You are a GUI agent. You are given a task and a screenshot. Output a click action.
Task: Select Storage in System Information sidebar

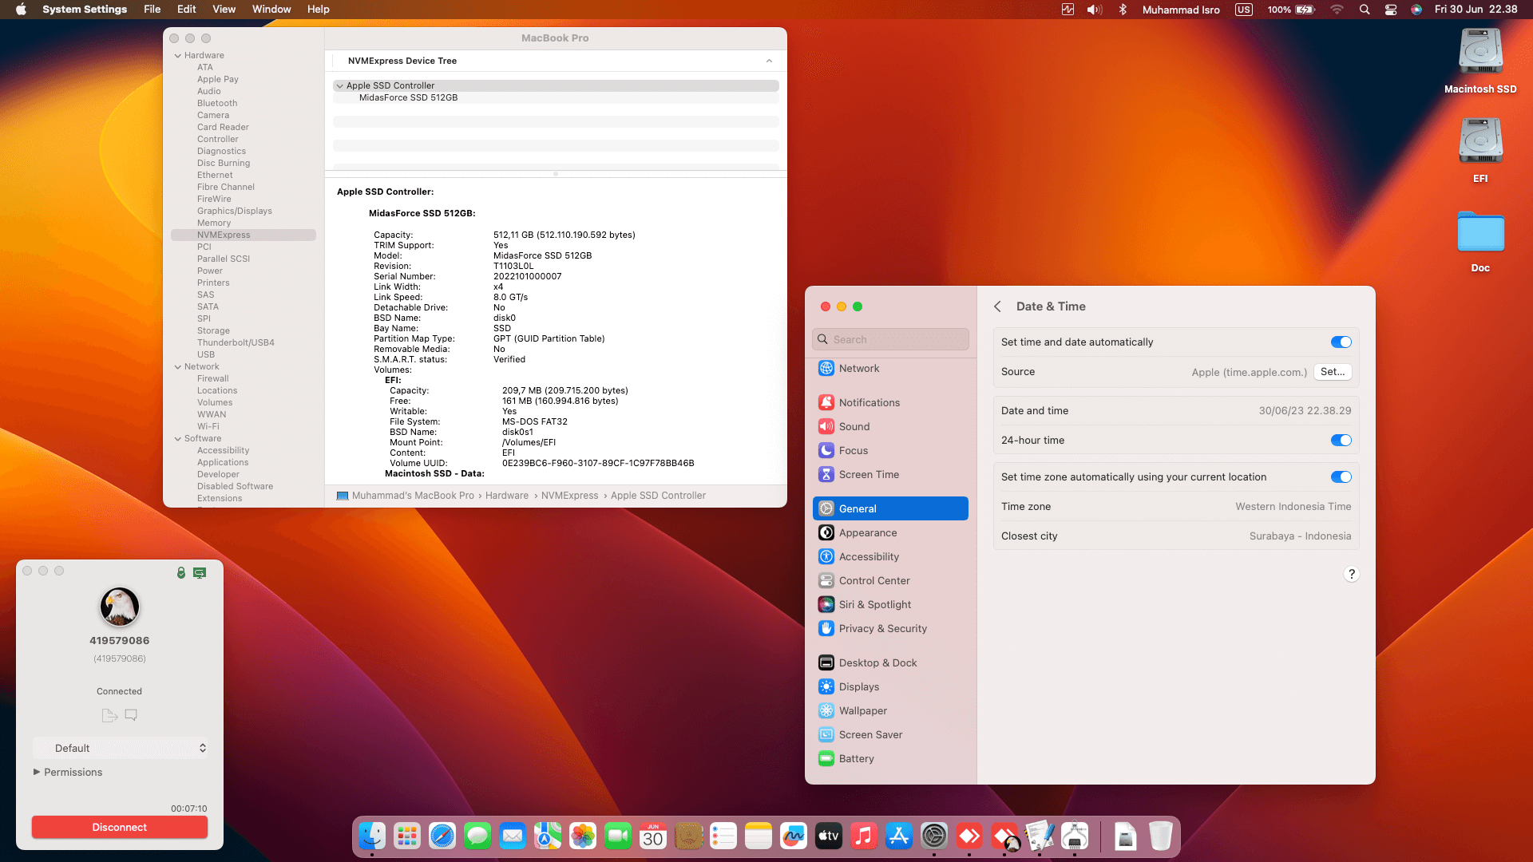(x=213, y=331)
